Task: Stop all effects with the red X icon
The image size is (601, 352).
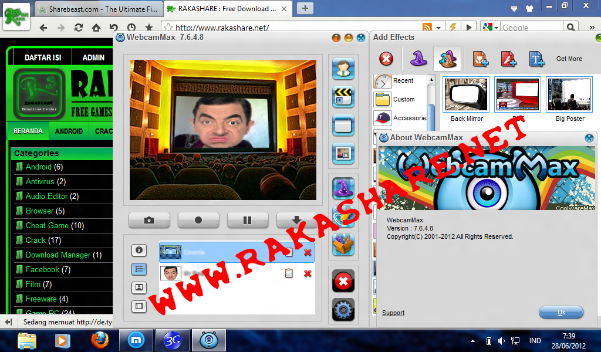Action: [x=343, y=280]
